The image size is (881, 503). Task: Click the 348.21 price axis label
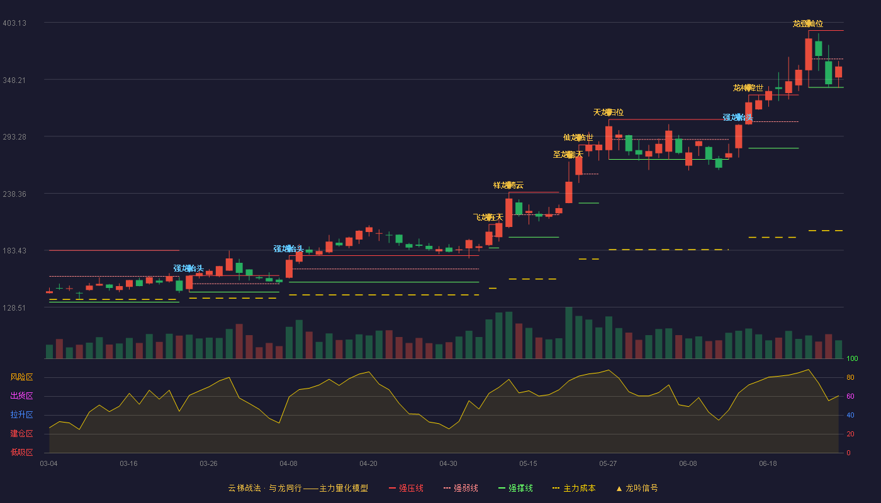point(14,80)
